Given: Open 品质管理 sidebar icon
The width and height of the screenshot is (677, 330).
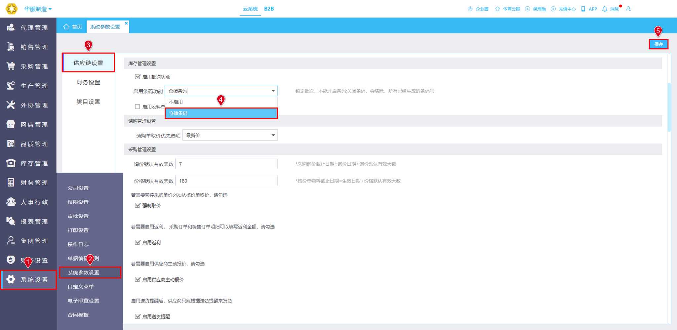Looking at the screenshot, I should [11, 144].
